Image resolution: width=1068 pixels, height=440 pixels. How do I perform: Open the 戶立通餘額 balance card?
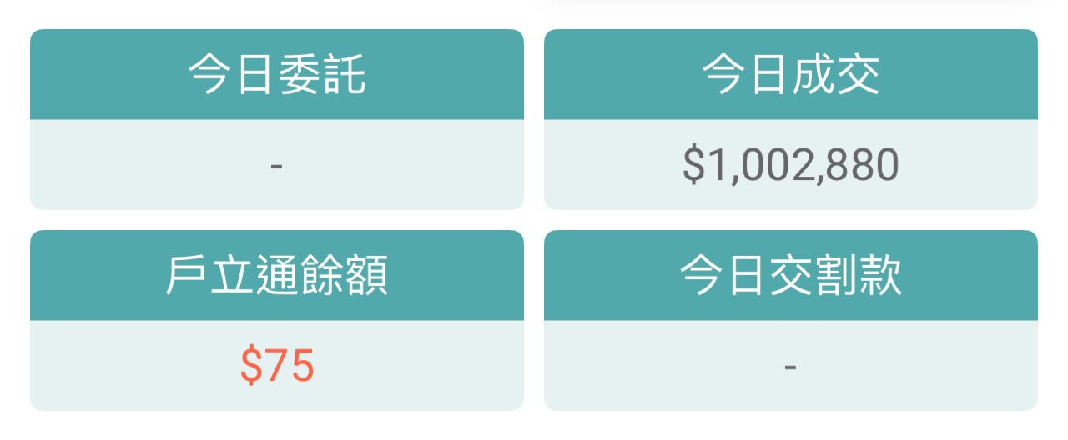(x=277, y=320)
